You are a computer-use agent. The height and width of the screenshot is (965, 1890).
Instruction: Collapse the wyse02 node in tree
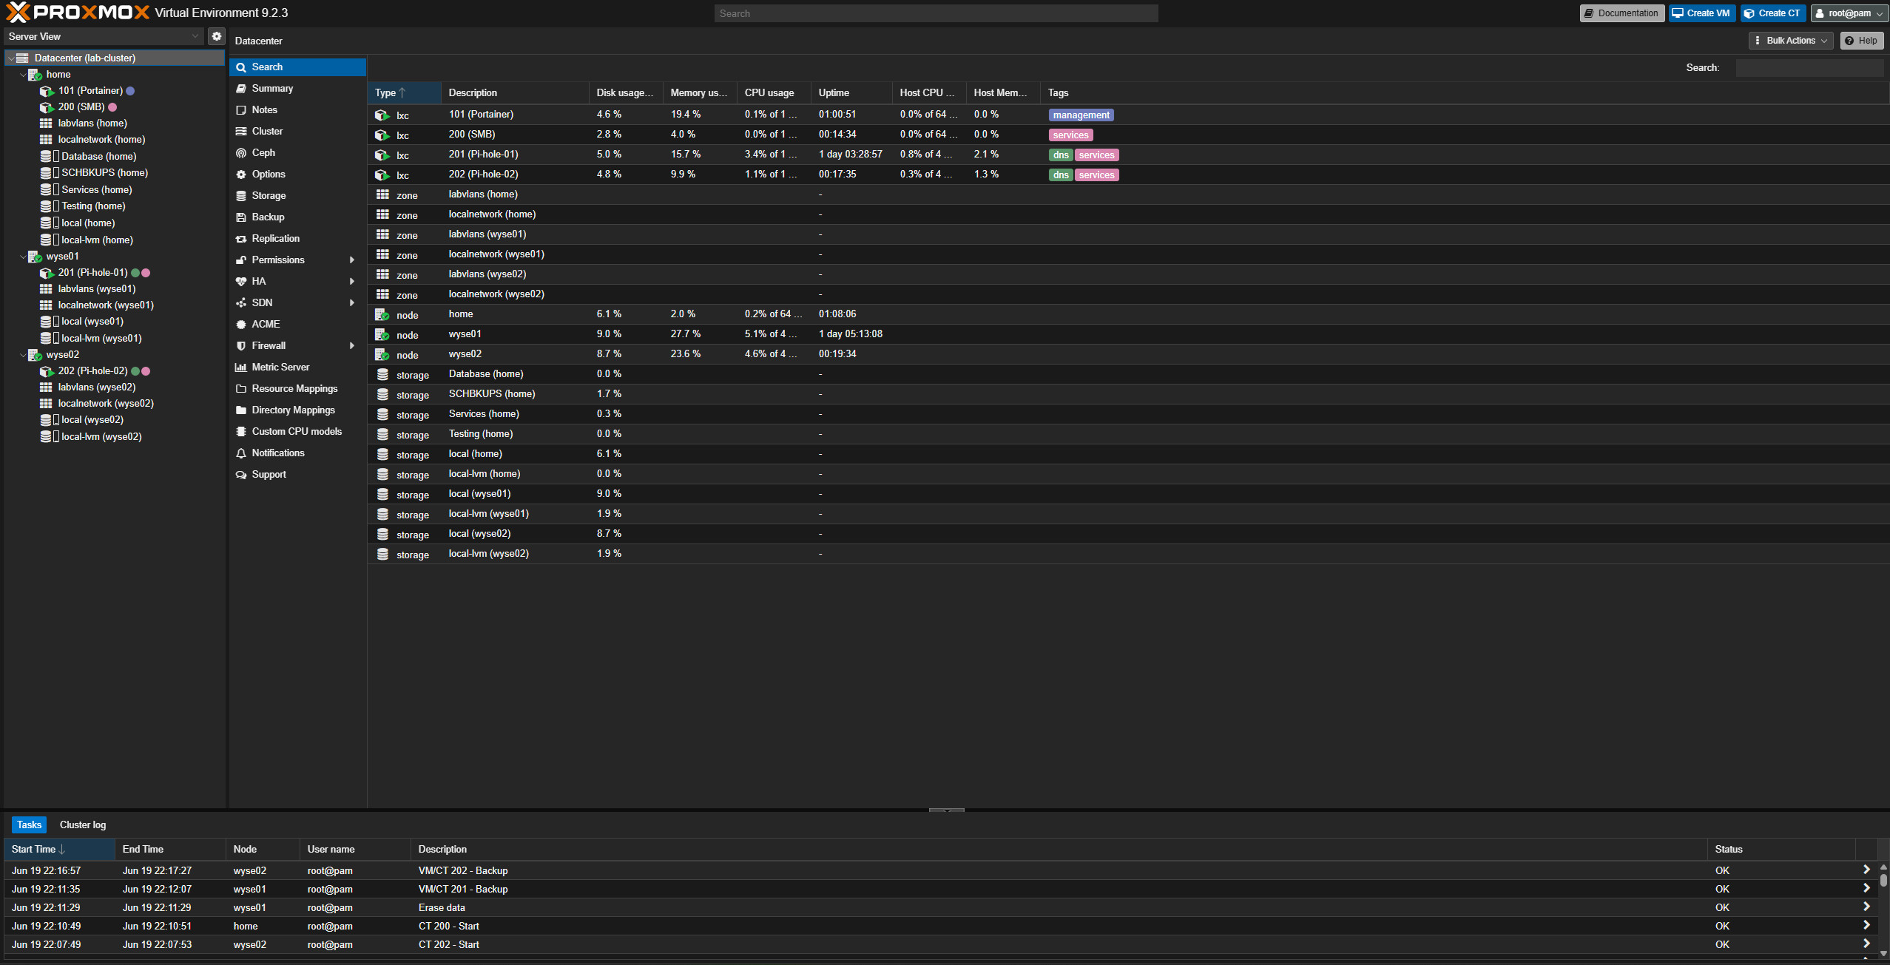point(23,355)
